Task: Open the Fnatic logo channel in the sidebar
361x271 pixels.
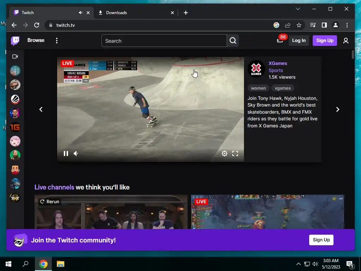Action: [x=15, y=198]
